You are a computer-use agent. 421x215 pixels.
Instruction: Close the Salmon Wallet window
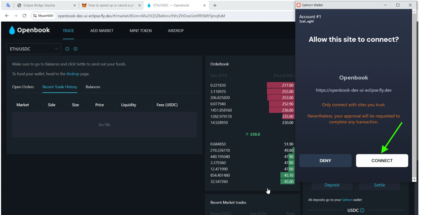point(410,5)
